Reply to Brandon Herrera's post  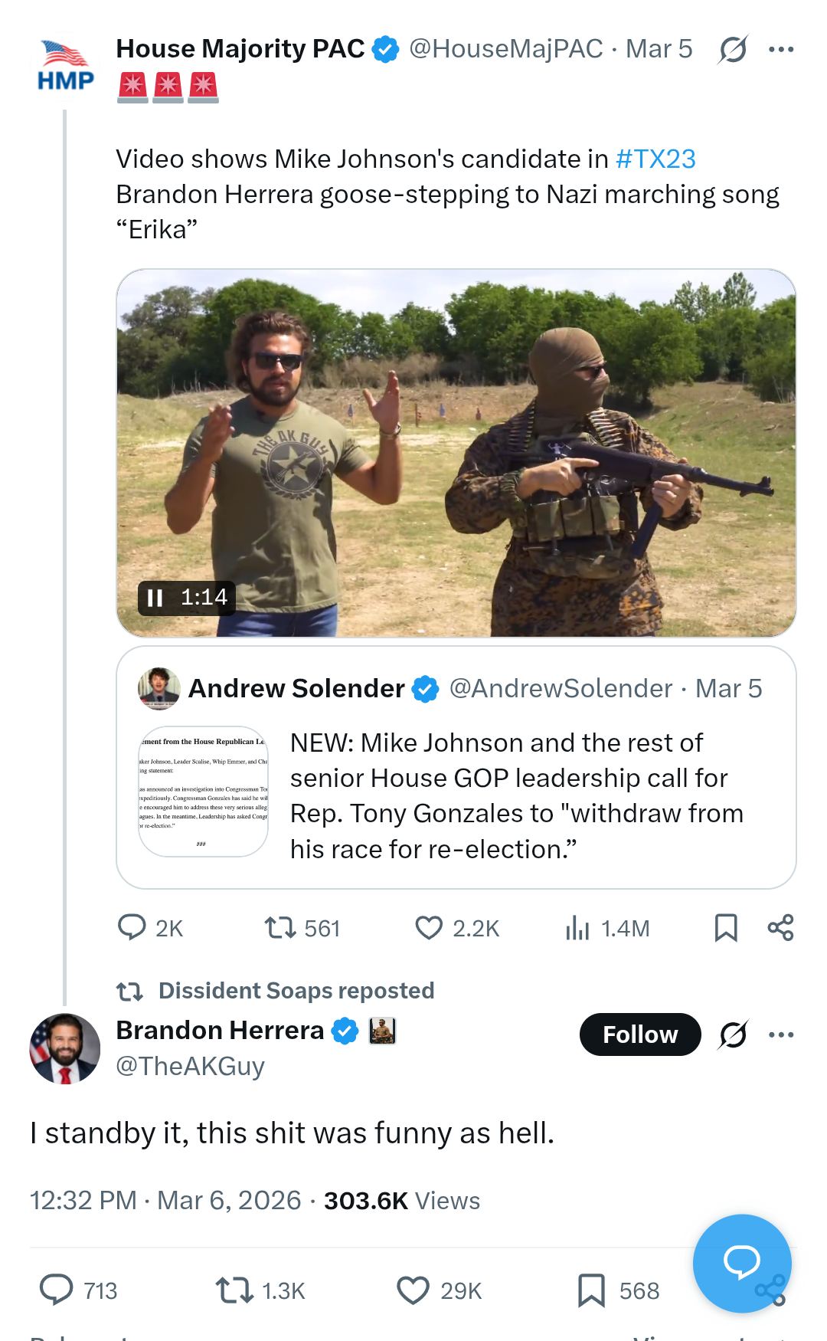coord(57,1290)
